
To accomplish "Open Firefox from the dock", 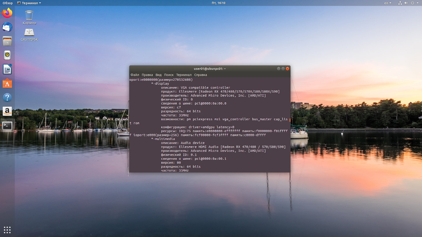I will [x=7, y=13].
